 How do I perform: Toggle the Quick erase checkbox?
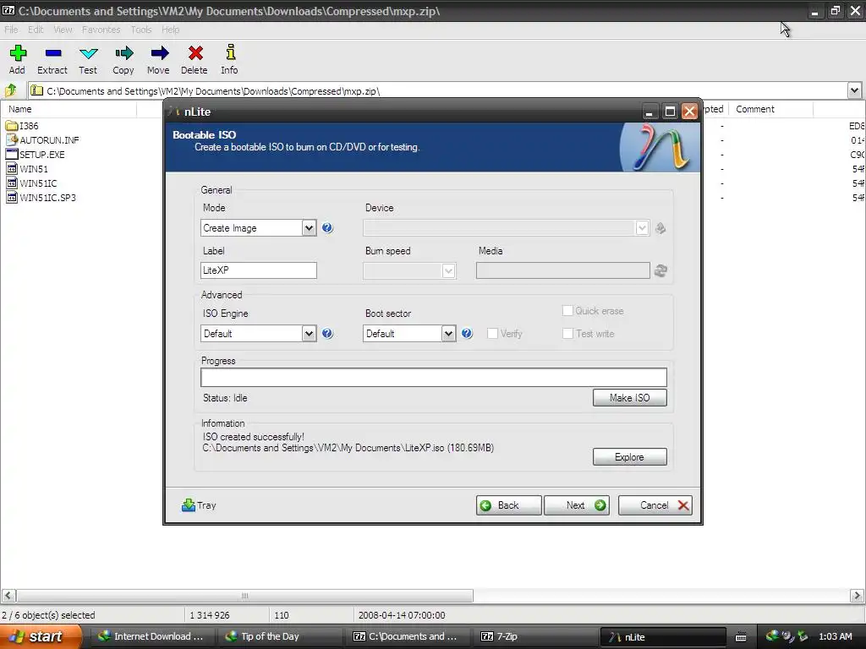click(x=567, y=311)
